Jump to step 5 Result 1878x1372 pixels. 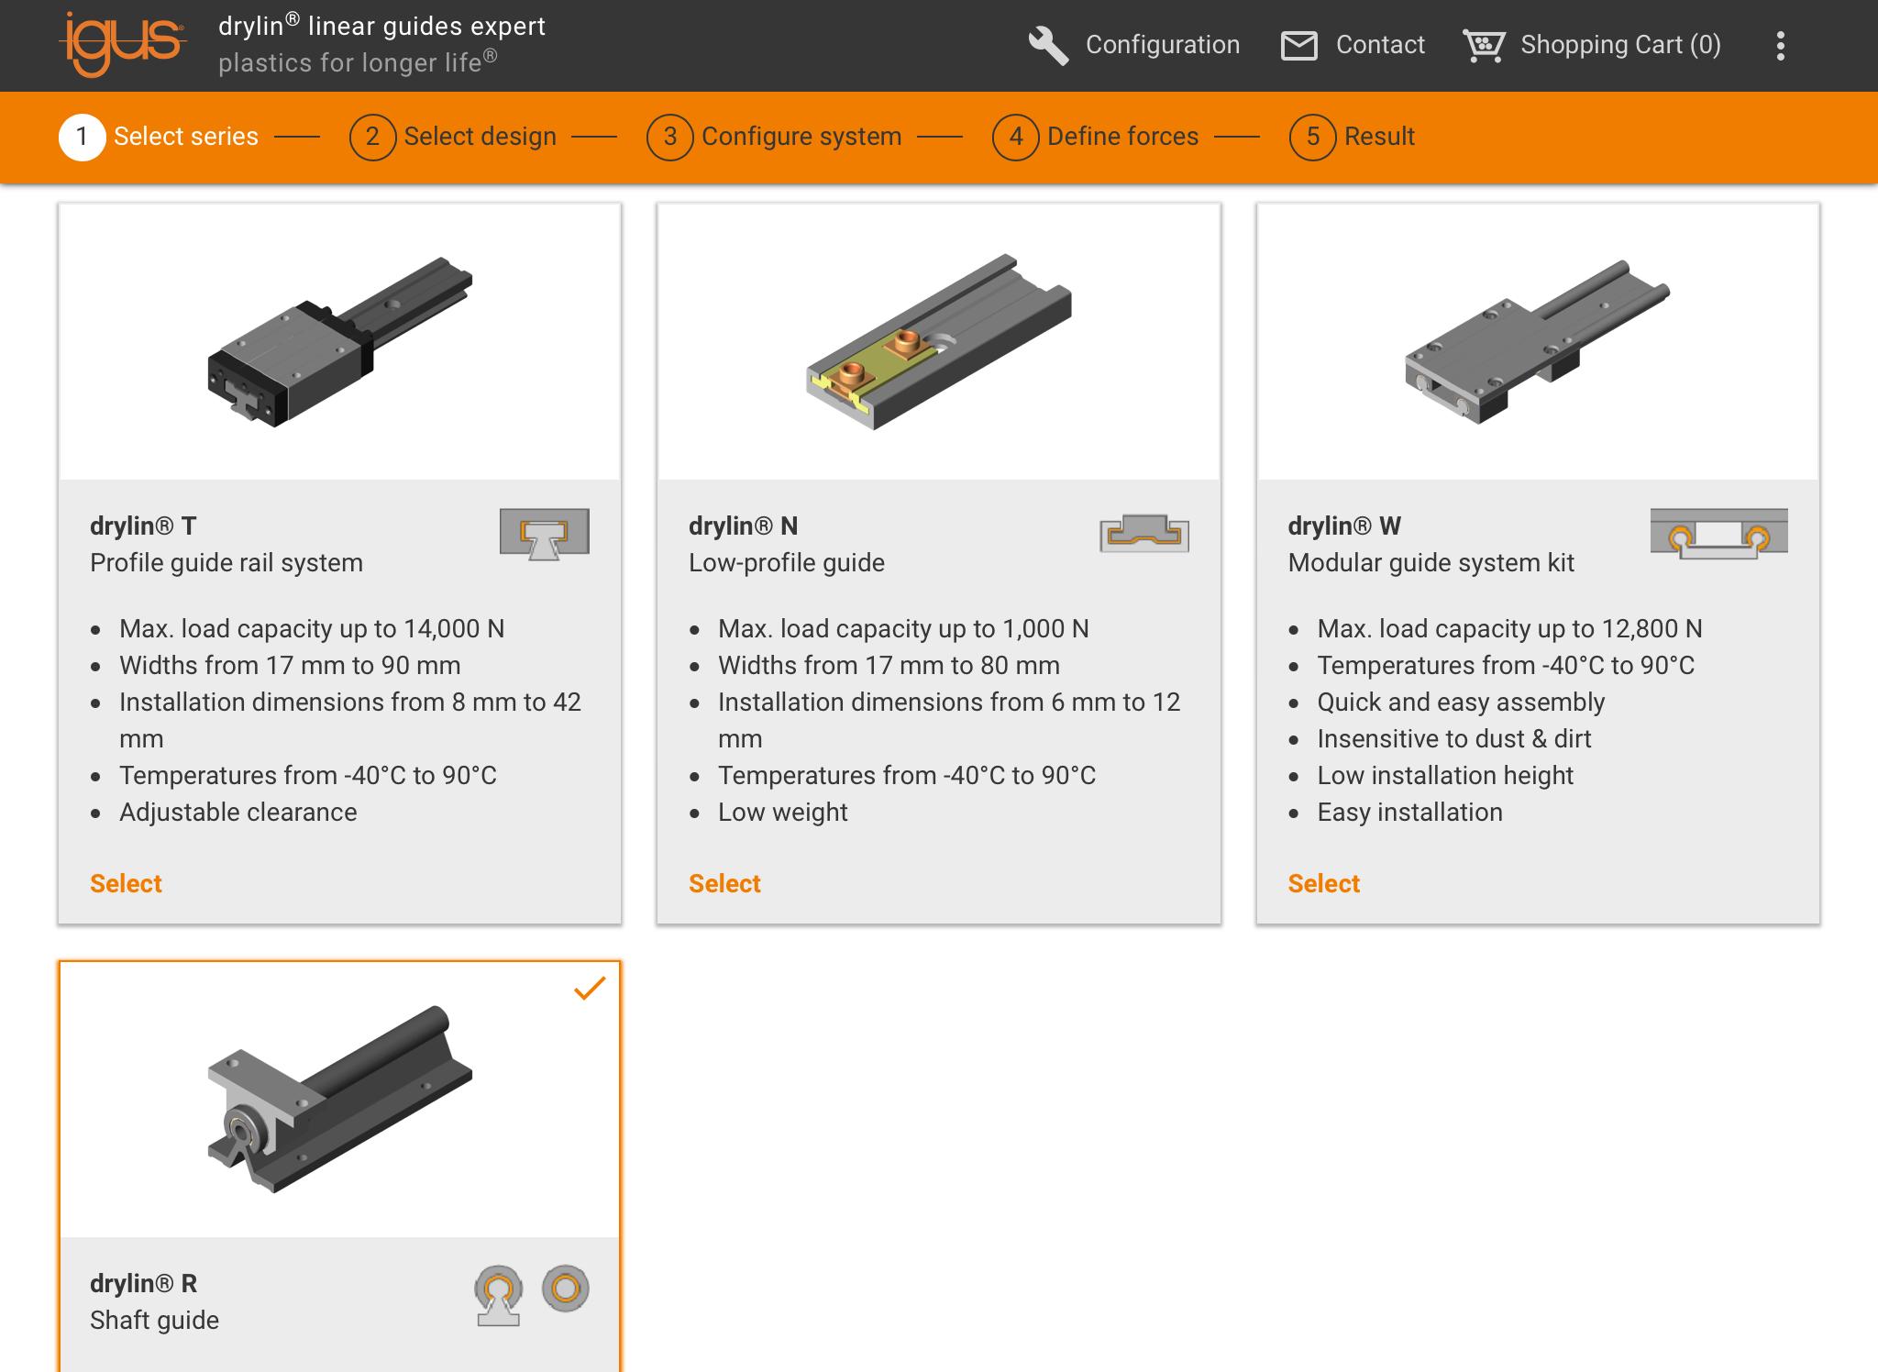[1352, 137]
